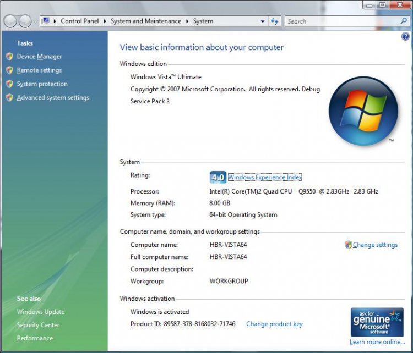
Task: Click the 4.0 rating score badge
Action: coord(218,177)
